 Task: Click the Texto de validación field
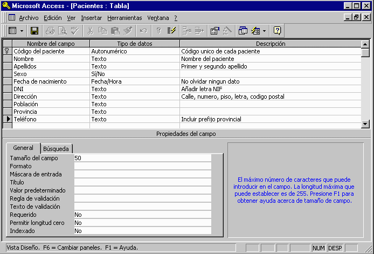(143, 207)
